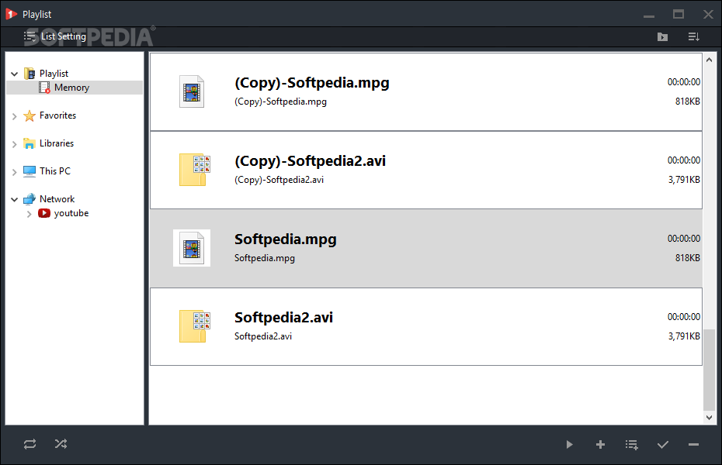Image resolution: width=722 pixels, height=465 pixels.
Task: Expand the This PC node
Action: 14,172
